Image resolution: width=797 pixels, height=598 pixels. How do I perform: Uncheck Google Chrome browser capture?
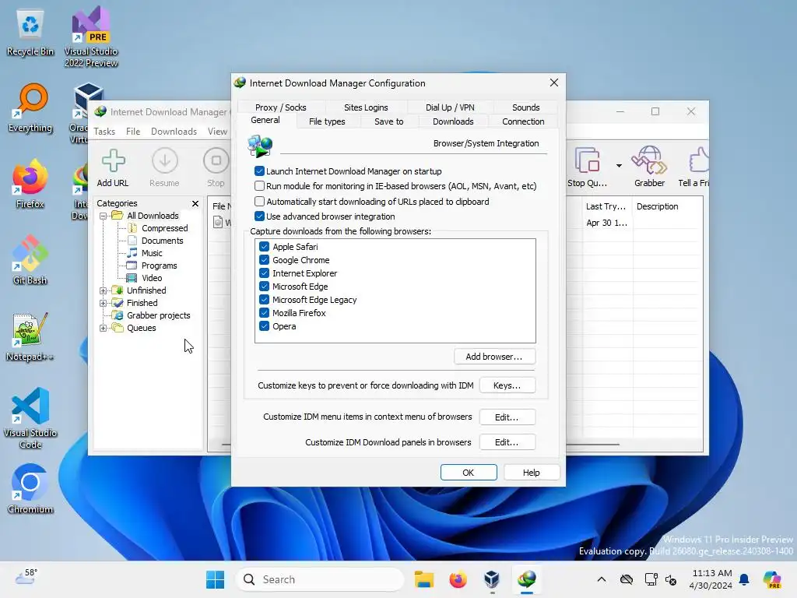(265, 260)
